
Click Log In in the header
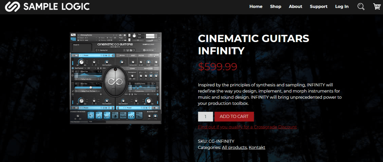point(342,6)
